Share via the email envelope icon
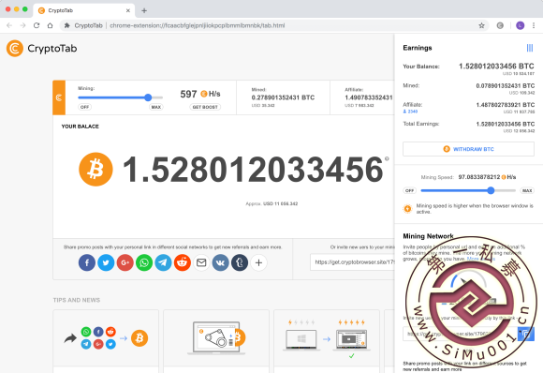543x373 pixels. (201, 262)
